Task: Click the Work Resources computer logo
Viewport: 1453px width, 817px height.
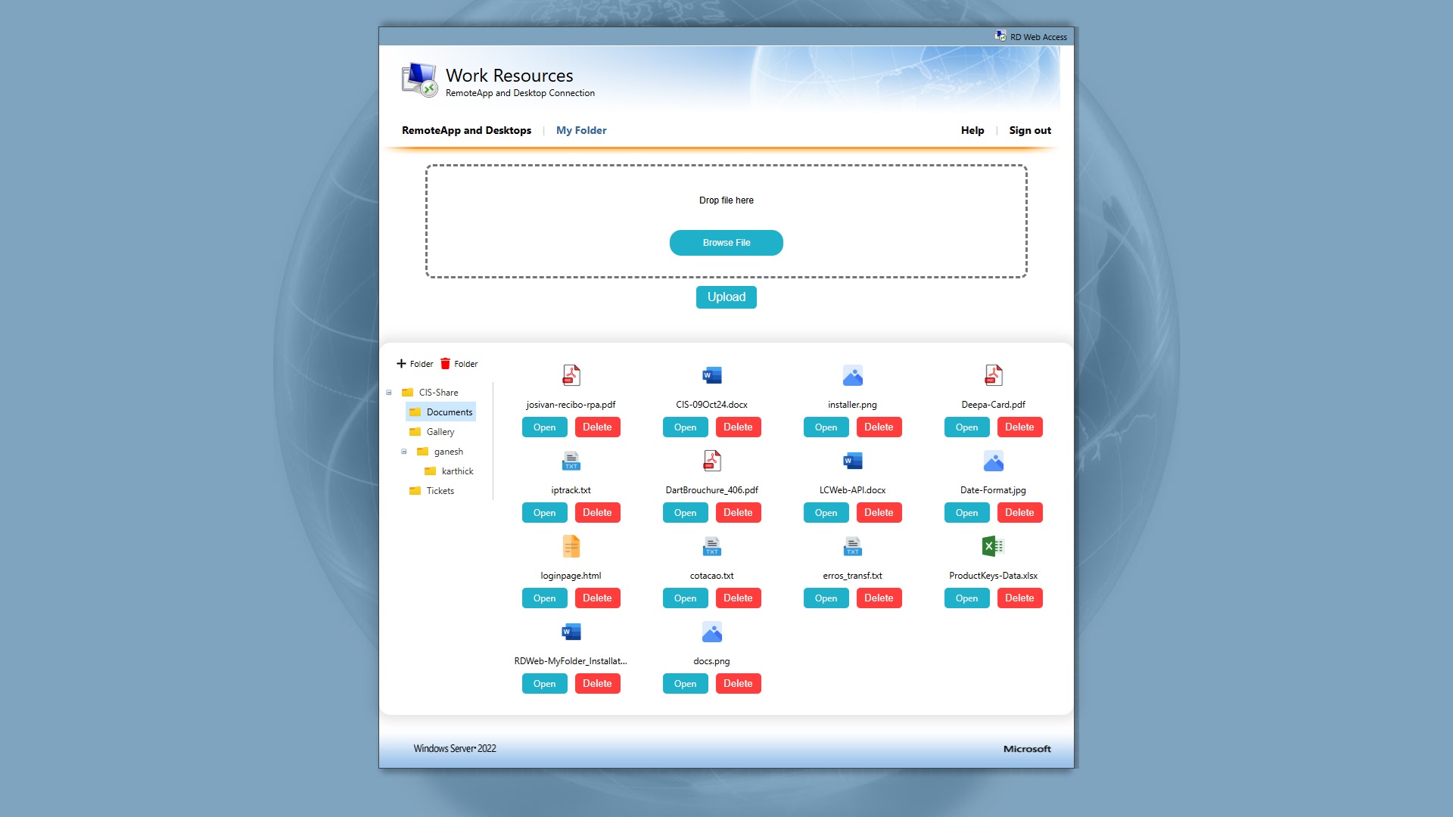Action: (420, 80)
